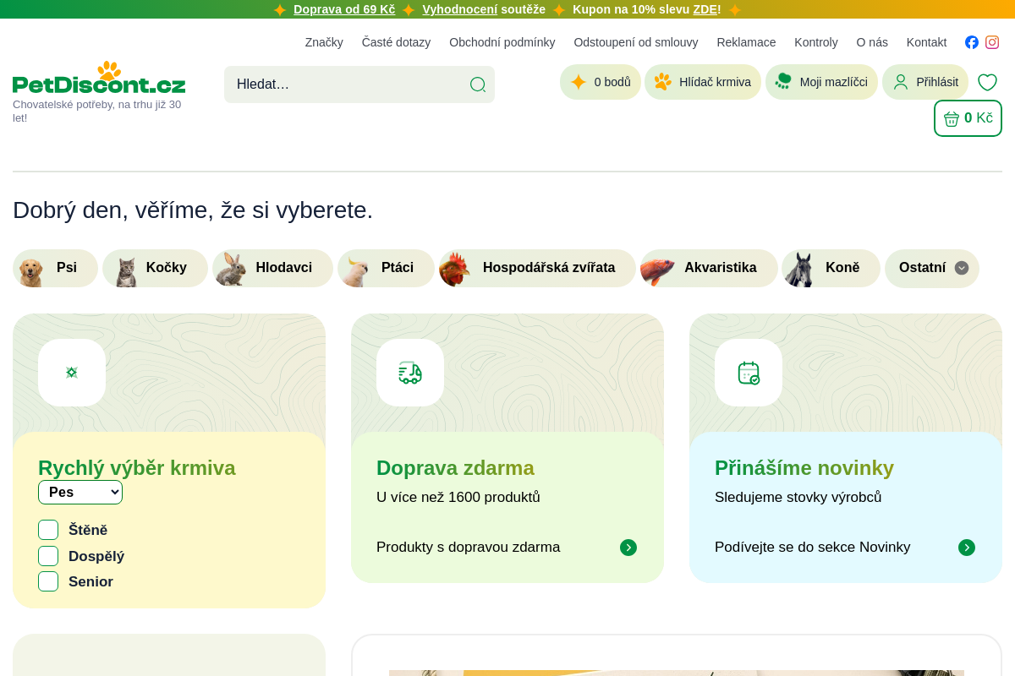Viewport: 1015px width, 676px height.
Task: Click the PetDiscont.cz logo
Action: (99, 78)
